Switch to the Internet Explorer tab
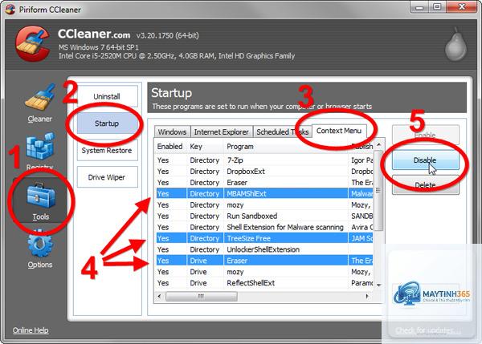The height and width of the screenshot is (344, 482). (x=222, y=132)
